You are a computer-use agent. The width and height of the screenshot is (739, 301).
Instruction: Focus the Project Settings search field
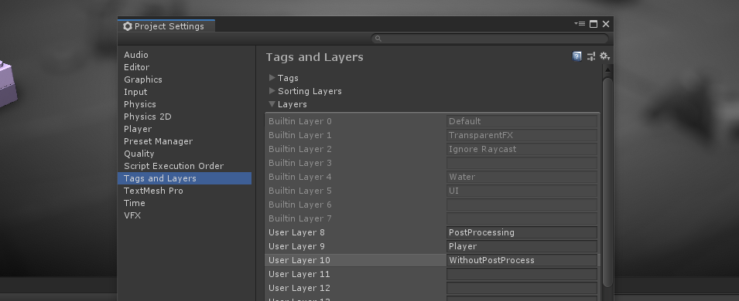[x=490, y=39]
